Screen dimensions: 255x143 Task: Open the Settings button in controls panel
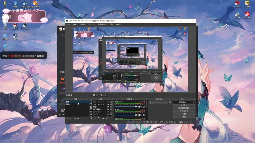[184, 114]
